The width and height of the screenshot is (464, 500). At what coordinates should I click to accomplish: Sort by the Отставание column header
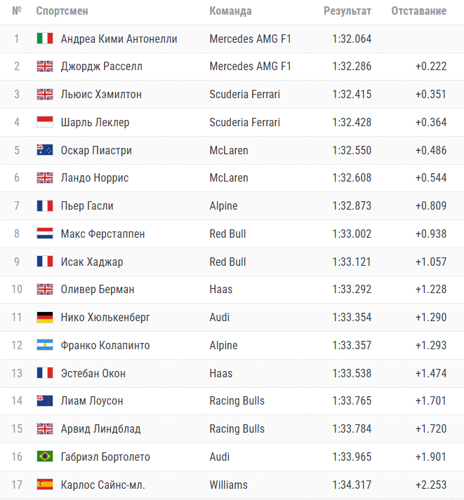click(x=418, y=11)
